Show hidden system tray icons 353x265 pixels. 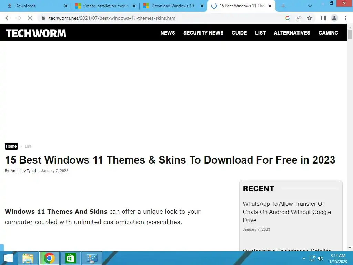coord(304,258)
